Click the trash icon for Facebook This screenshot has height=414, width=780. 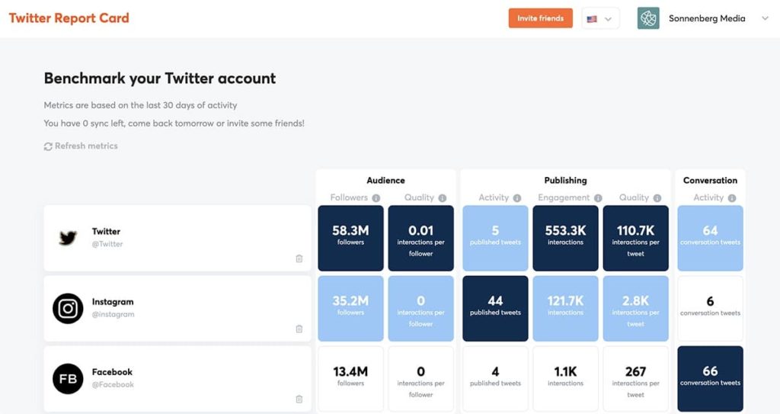click(x=299, y=399)
